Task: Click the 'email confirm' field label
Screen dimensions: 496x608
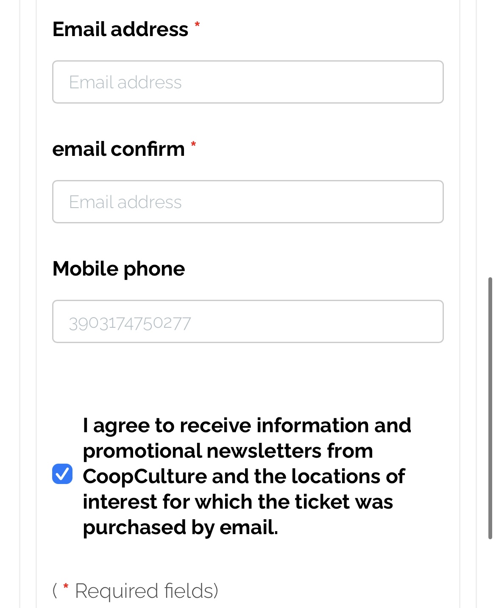Action: click(x=119, y=149)
